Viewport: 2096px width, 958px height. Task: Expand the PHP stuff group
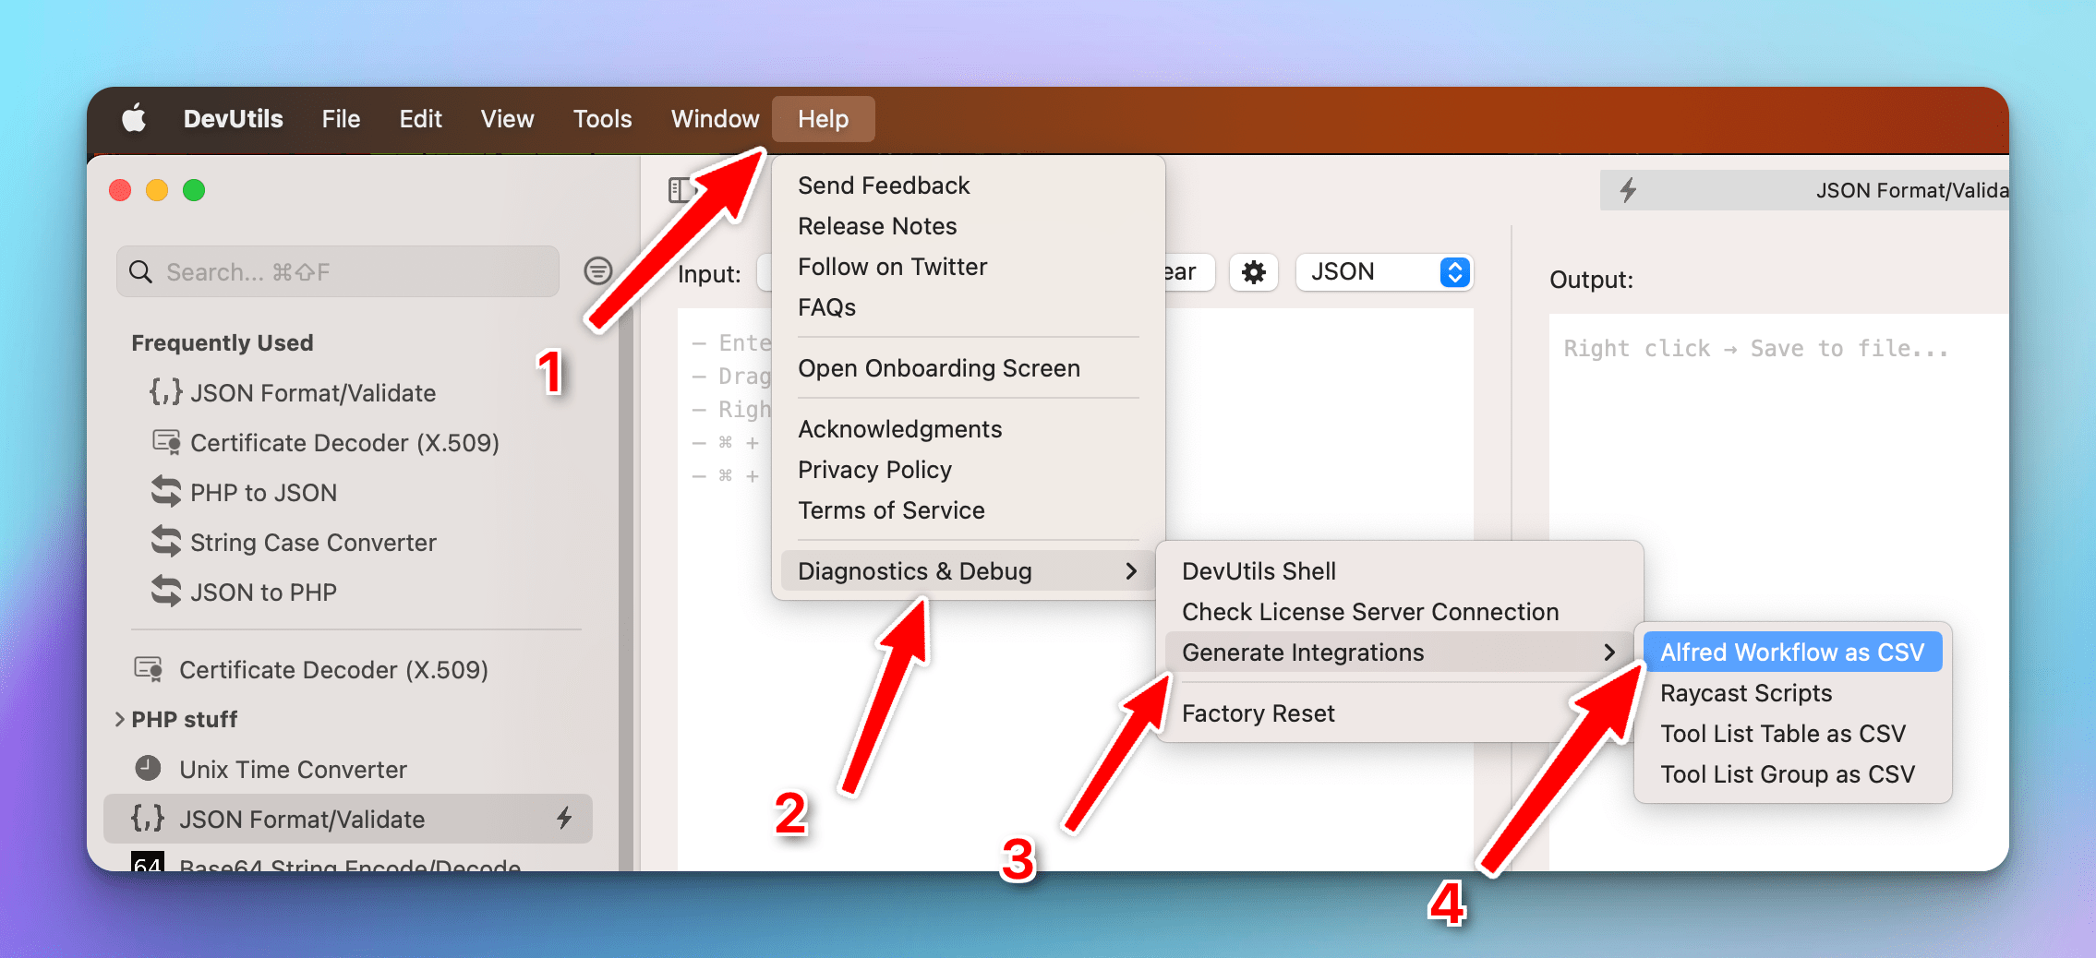click(119, 719)
